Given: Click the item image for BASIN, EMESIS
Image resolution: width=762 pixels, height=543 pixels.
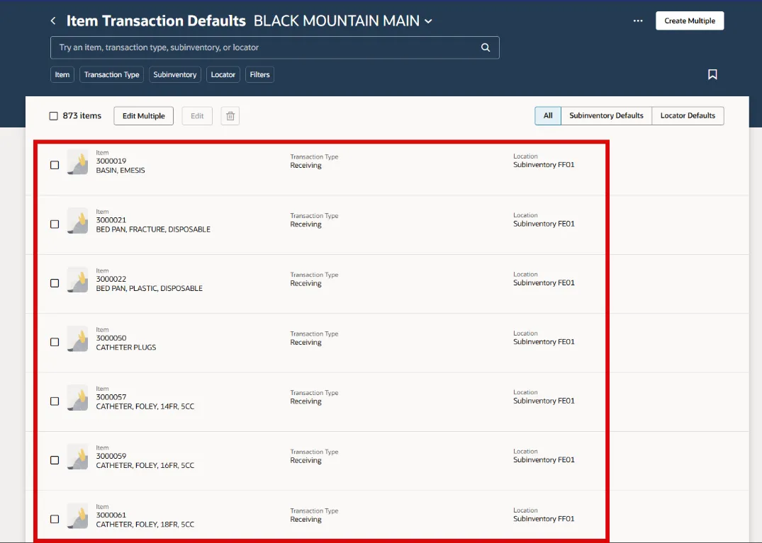Looking at the screenshot, I should tap(78, 162).
